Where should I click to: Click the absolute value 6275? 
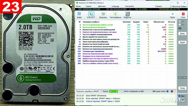(164, 27)
